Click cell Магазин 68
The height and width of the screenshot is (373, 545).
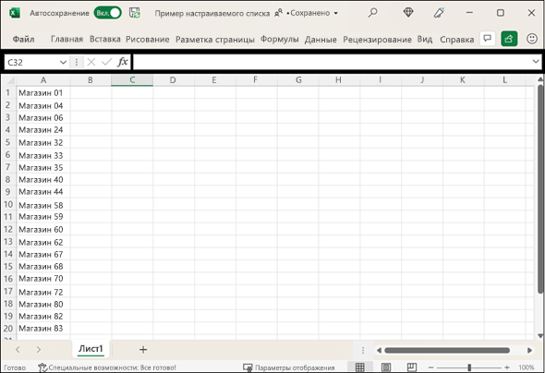pos(43,267)
